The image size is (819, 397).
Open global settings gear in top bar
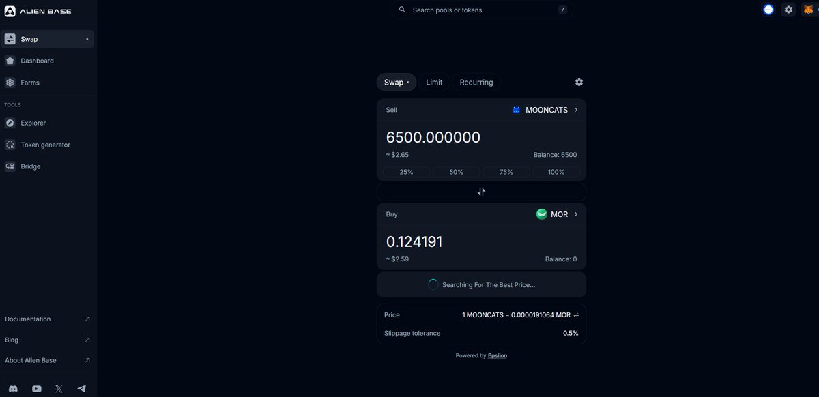coord(788,10)
